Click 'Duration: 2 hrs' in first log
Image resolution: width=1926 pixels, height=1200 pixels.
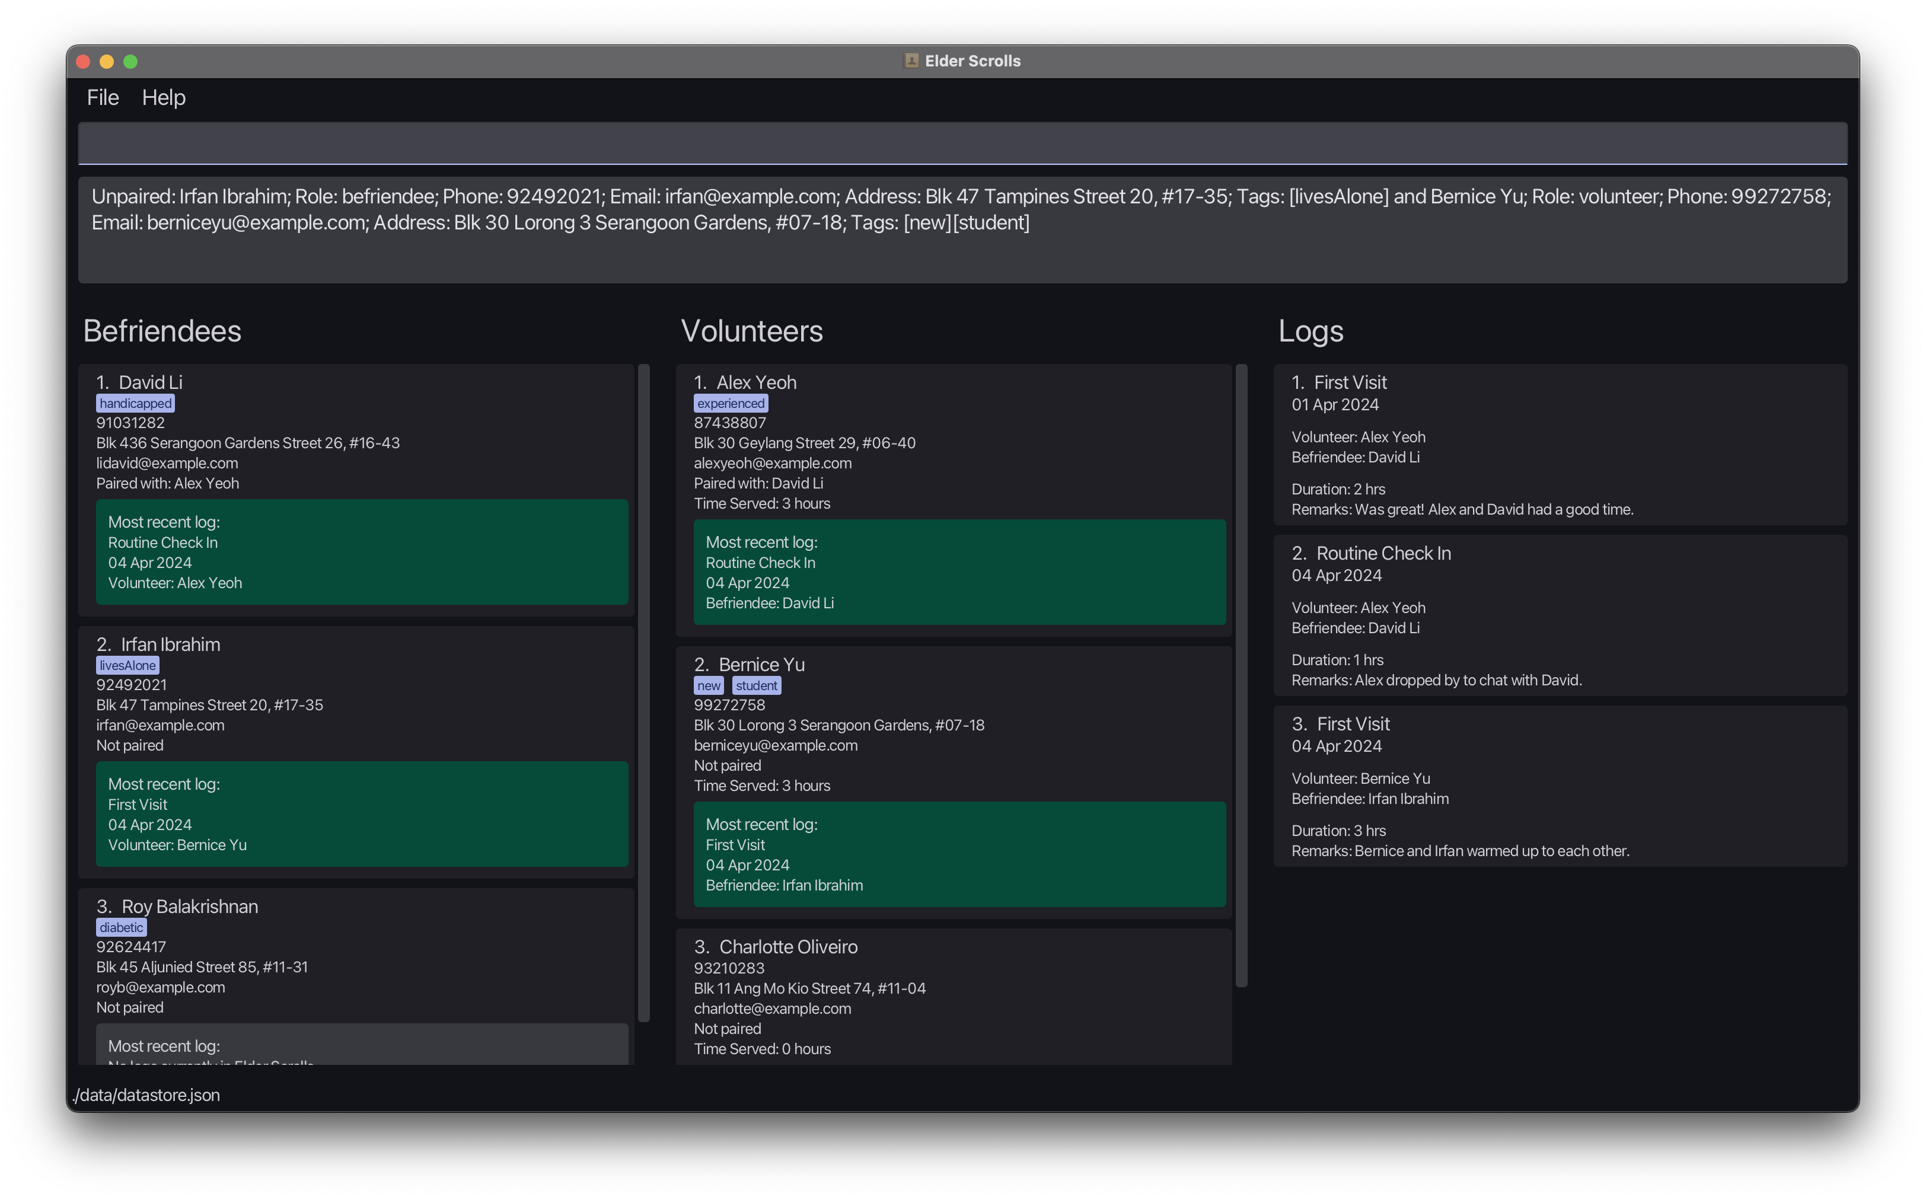tap(1339, 489)
